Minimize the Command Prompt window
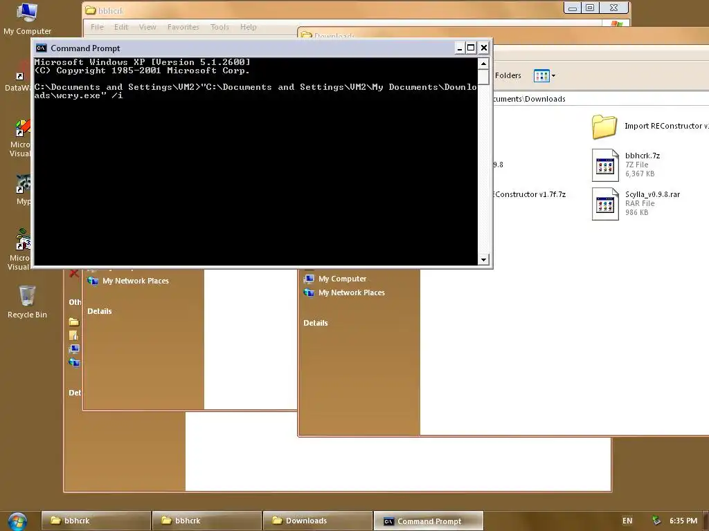709x531 pixels. 460,48
